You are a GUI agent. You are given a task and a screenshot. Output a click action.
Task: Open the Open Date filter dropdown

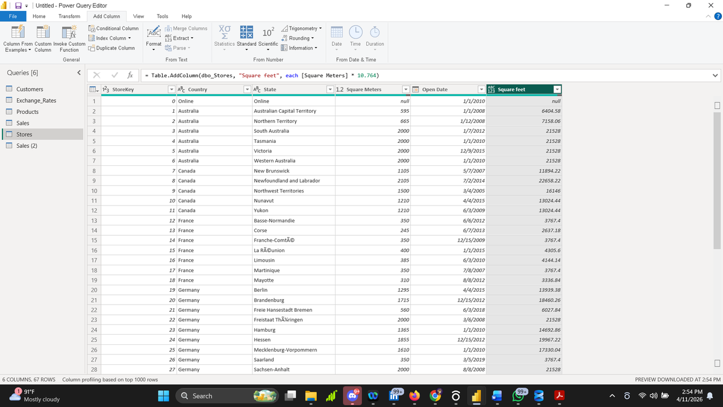[x=481, y=89]
